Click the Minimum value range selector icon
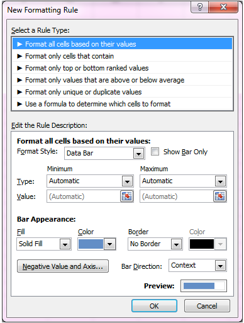Image resolution: width=244 pixels, height=323 pixels. pos(127,196)
